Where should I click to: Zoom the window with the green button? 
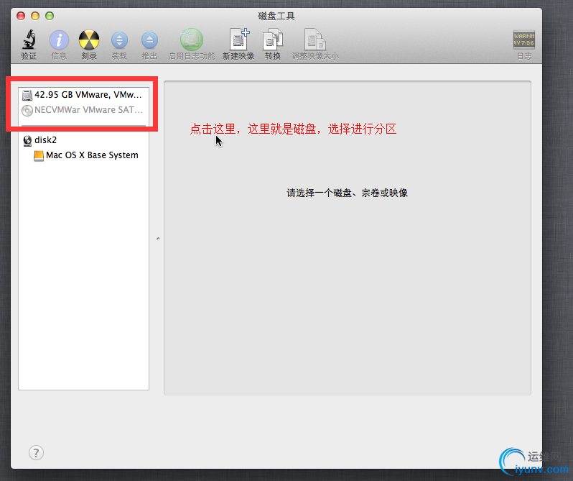click(50, 16)
